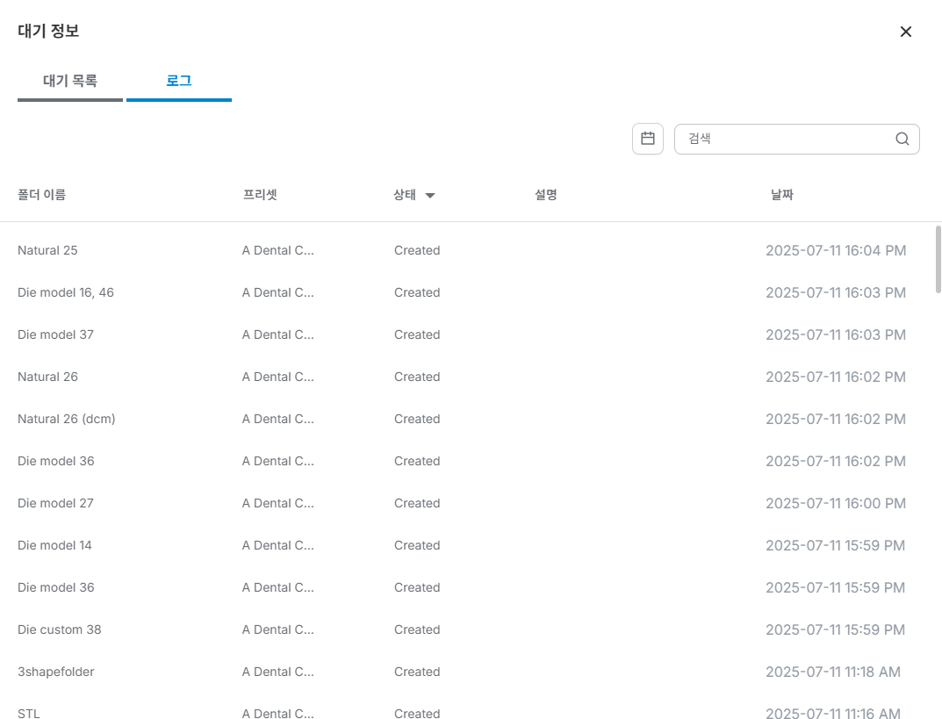Click the 폴더 이름 column header
The image size is (942, 719).
[41, 195]
